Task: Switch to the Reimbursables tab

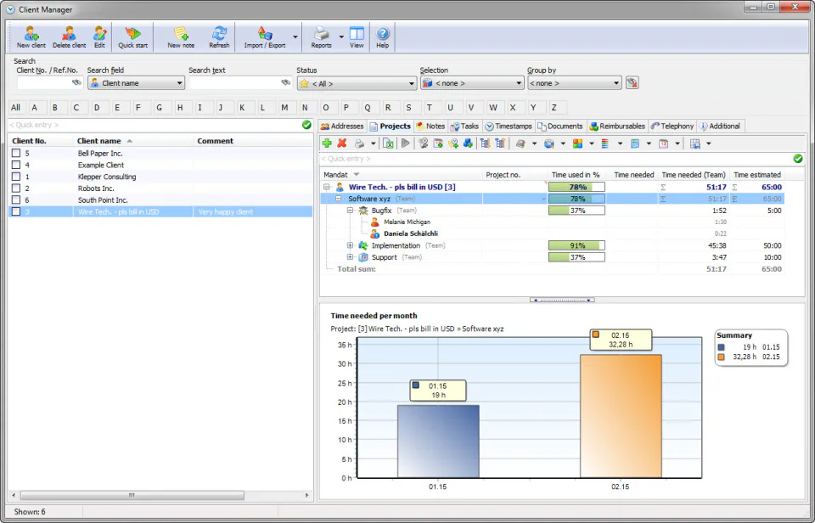Action: coord(617,126)
